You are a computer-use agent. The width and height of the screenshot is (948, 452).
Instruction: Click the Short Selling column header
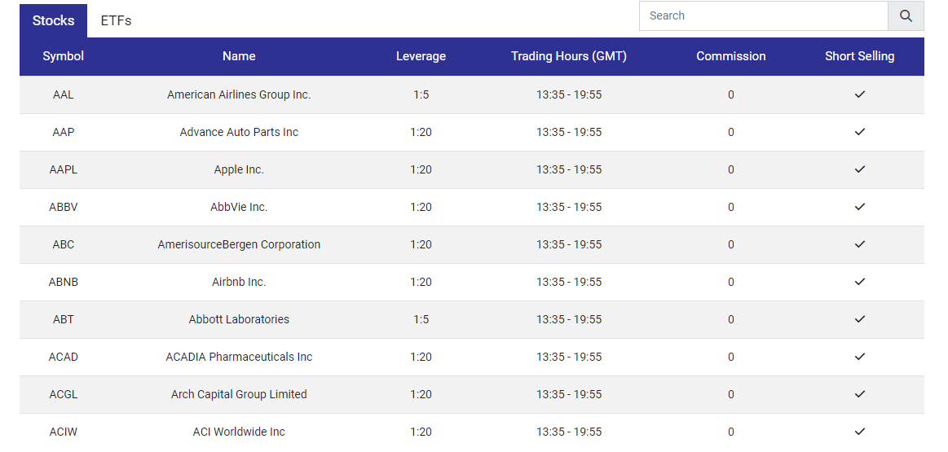[x=860, y=56]
